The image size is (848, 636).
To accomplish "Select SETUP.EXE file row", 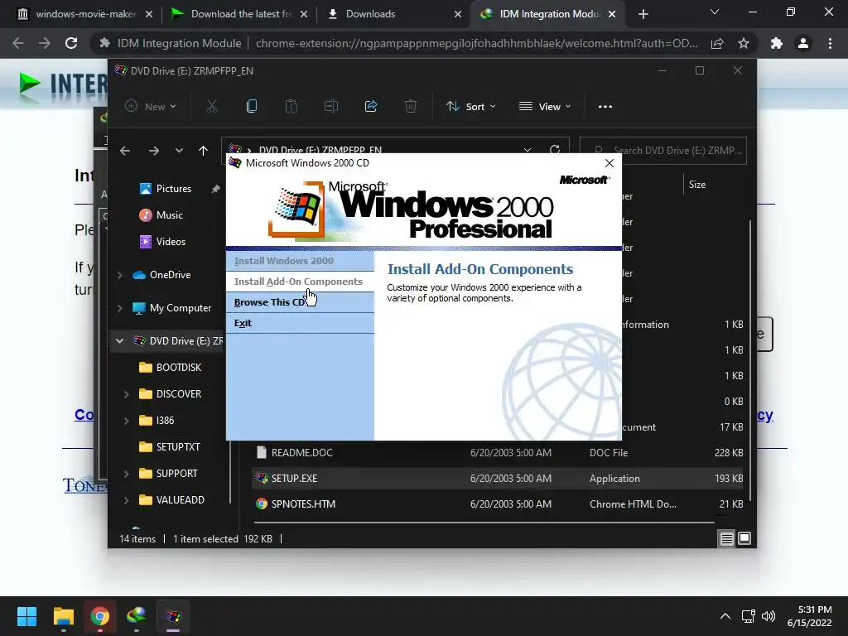I will [498, 478].
